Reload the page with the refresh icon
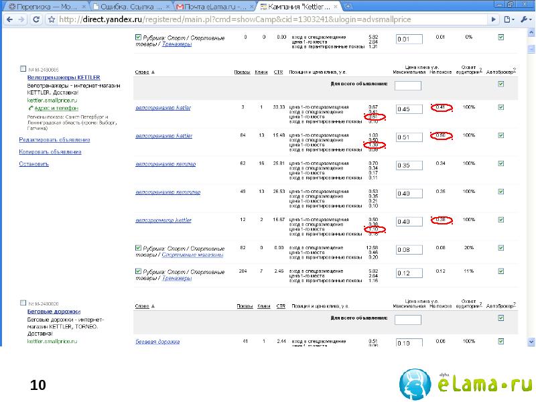Viewport: 536px width, 402px height. click(x=36, y=19)
